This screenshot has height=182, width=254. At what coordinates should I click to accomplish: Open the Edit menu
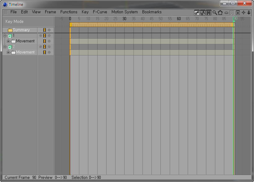24,12
